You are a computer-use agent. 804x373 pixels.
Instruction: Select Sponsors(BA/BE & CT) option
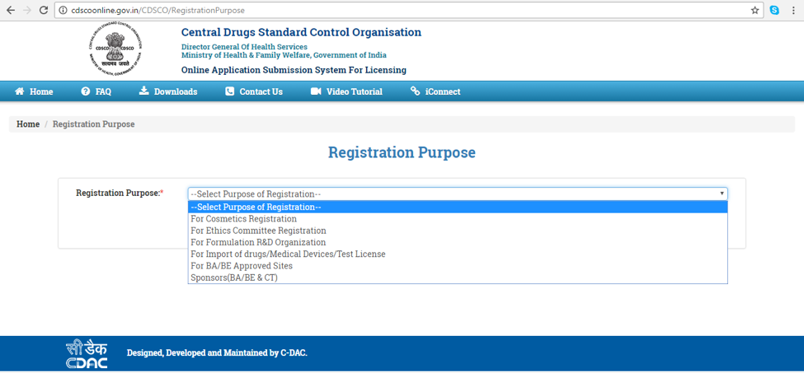(x=234, y=277)
